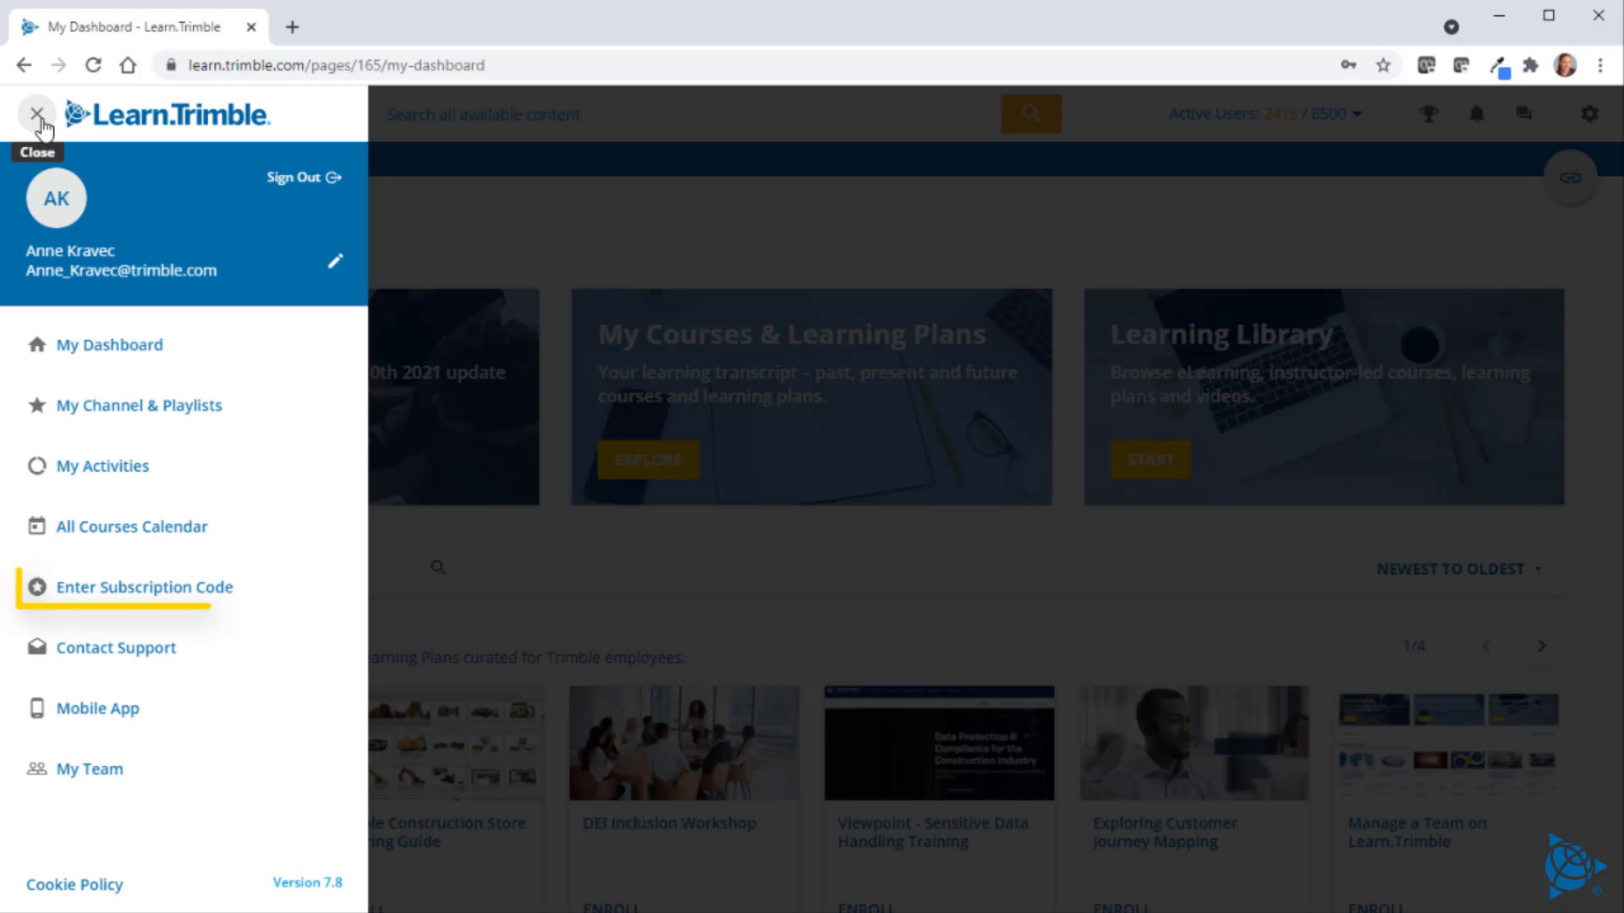Edit profile using the pencil icon
The width and height of the screenshot is (1624, 913).
tap(335, 260)
